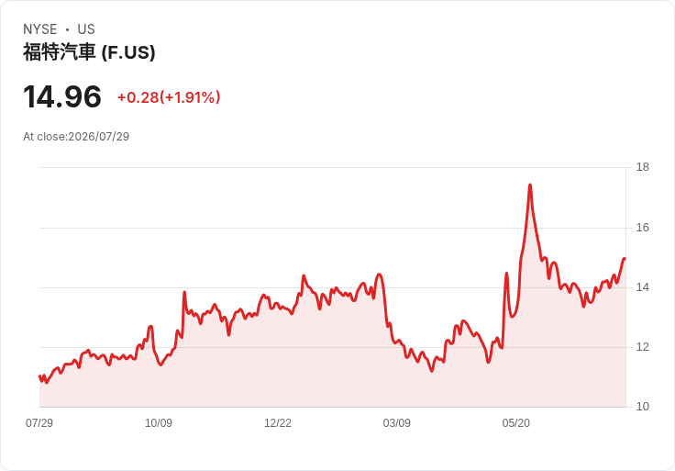The width and height of the screenshot is (675, 471).
Task: Click the US market label in the header
Action: tap(86, 29)
